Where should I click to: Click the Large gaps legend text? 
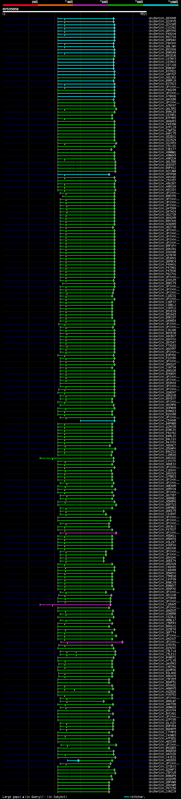pyautogui.click(x=35, y=797)
